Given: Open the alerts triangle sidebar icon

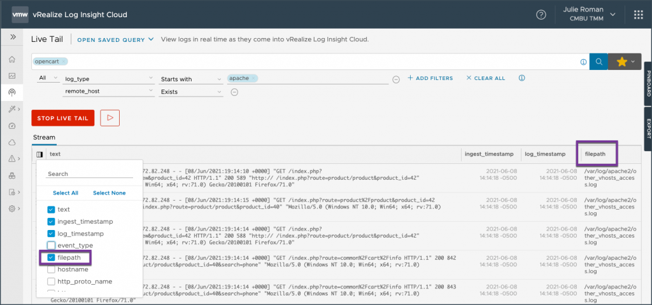Looking at the screenshot, I should [x=12, y=158].
